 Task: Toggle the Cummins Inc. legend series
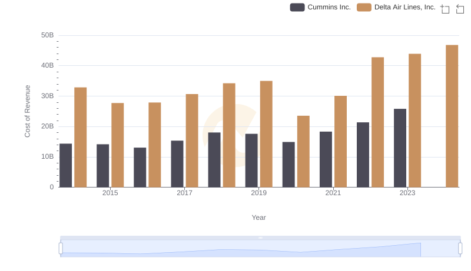pos(320,7)
